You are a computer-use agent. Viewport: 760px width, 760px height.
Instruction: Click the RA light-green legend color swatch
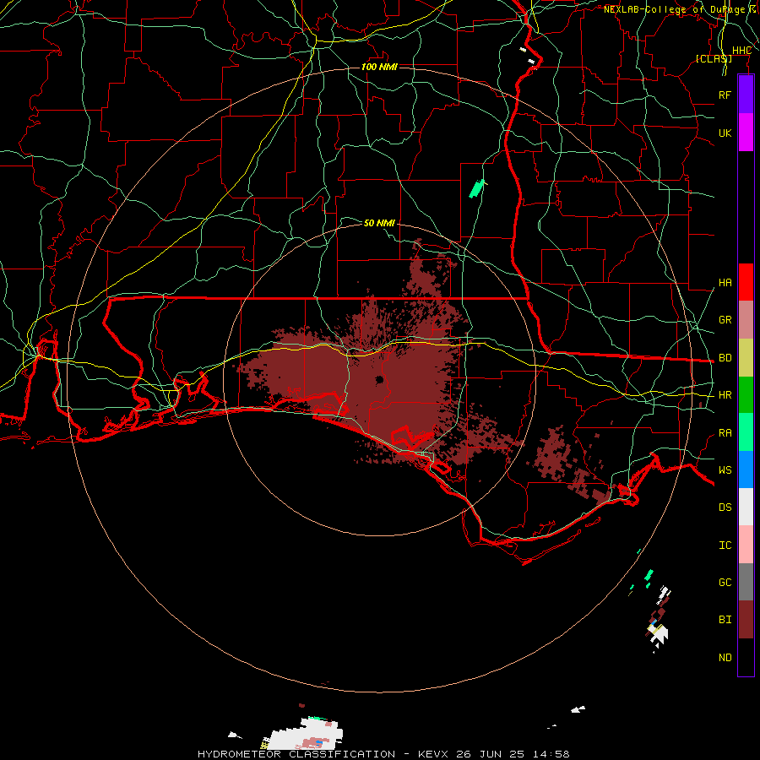pyautogui.click(x=746, y=432)
